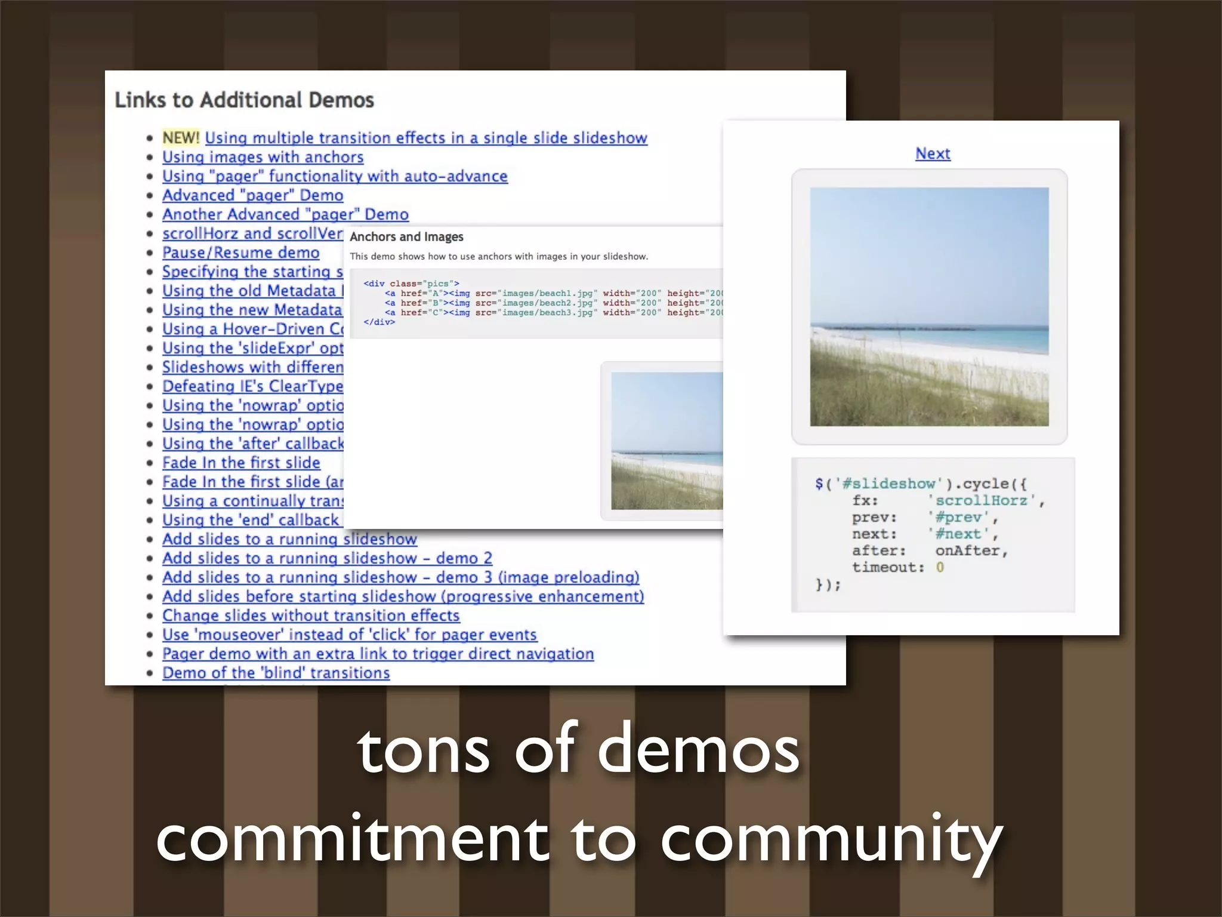Click the 'Advanced "pager" Demo' link
The image size is (1222, 917).
click(252, 195)
